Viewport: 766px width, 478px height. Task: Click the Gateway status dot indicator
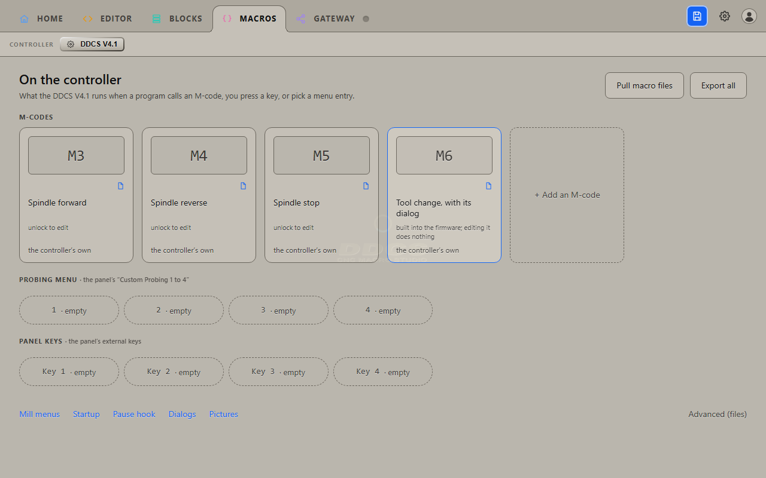(366, 19)
